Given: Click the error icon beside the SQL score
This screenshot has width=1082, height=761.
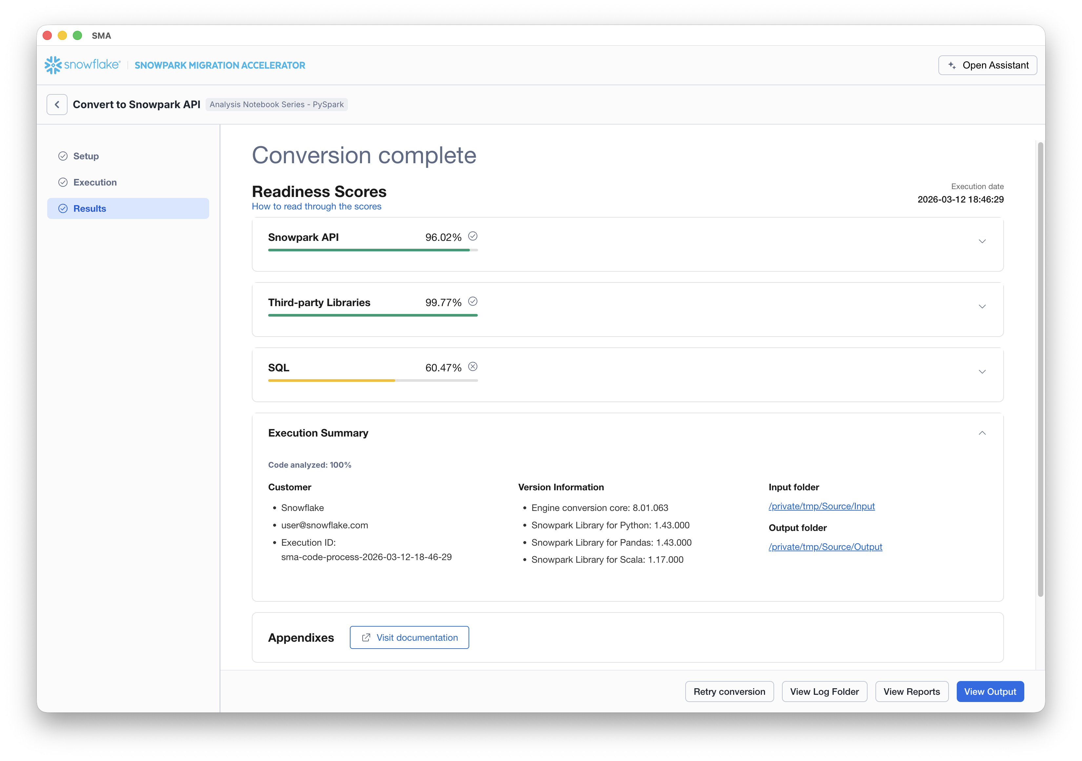Looking at the screenshot, I should click(x=473, y=366).
